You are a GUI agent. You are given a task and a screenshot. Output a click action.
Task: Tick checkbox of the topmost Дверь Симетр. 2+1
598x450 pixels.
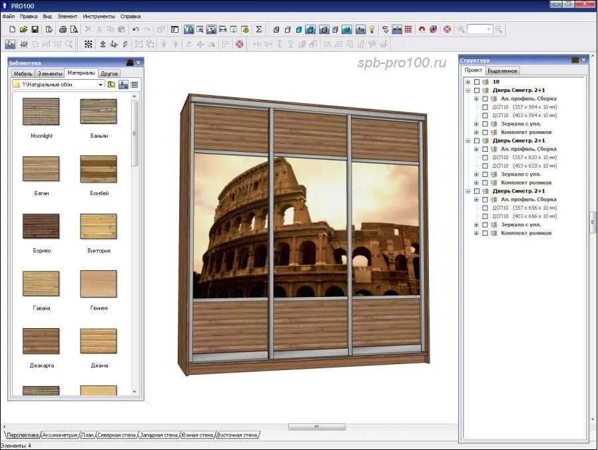click(x=477, y=91)
